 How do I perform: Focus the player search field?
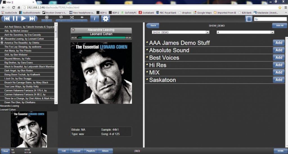pyautogui.click(x=270, y=19)
